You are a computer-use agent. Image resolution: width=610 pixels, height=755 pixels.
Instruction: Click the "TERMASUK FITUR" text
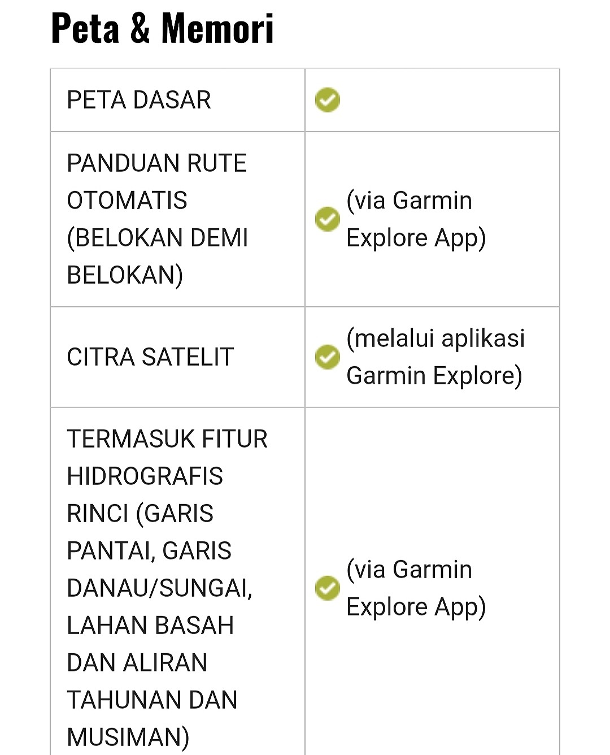(x=167, y=439)
